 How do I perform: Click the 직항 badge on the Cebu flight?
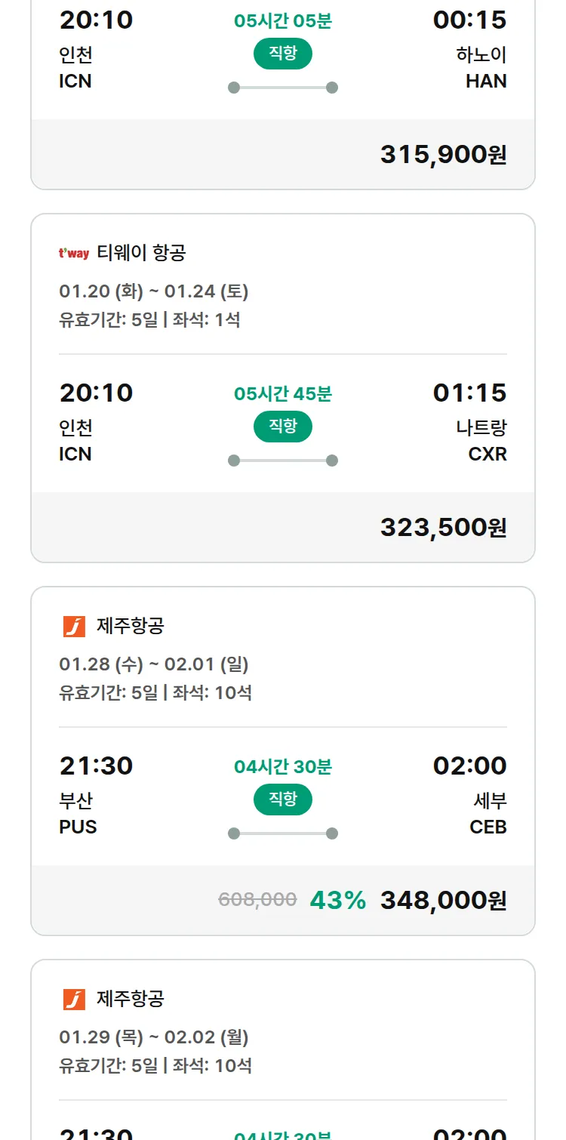click(x=282, y=800)
